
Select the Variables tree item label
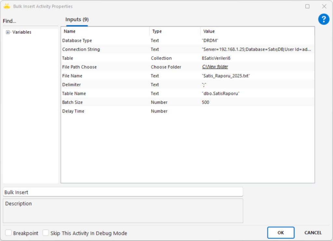22,32
